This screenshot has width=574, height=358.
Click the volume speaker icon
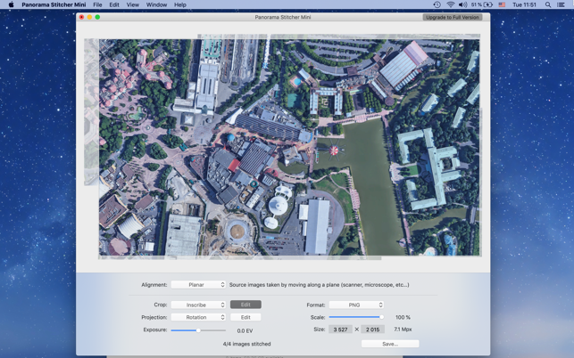point(462,4)
